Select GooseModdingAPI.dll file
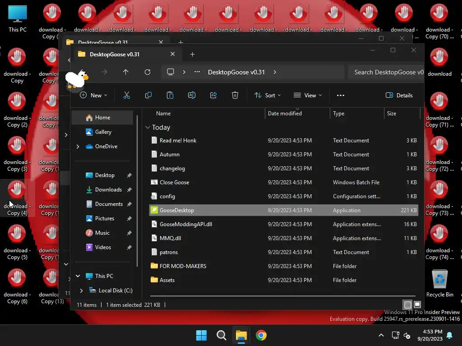 click(284, 224)
